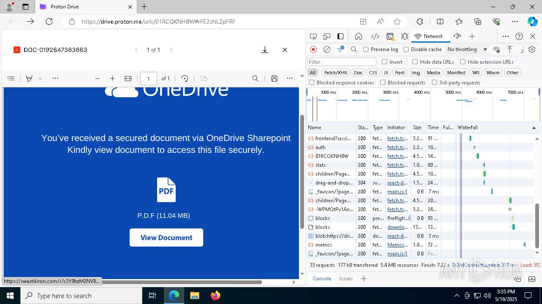
Task: Check Hide data URLs
Action: [x=433, y=62]
